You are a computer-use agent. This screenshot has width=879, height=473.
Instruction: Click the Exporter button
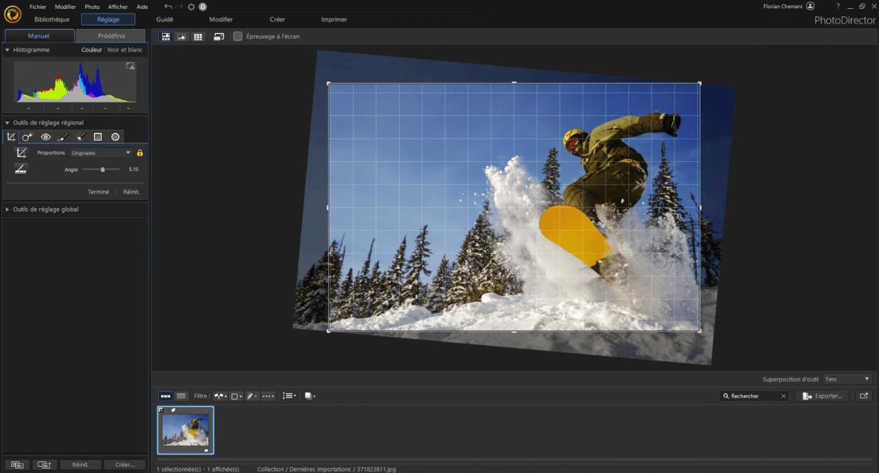(821, 395)
